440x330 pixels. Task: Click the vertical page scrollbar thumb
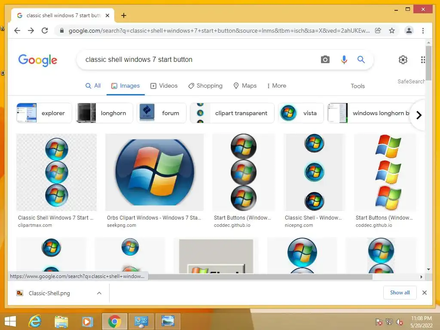point(428,63)
